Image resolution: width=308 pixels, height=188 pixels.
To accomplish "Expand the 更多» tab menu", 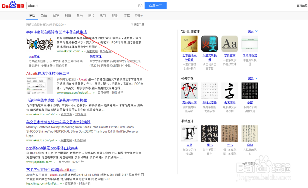I will (x=139, y=15).
